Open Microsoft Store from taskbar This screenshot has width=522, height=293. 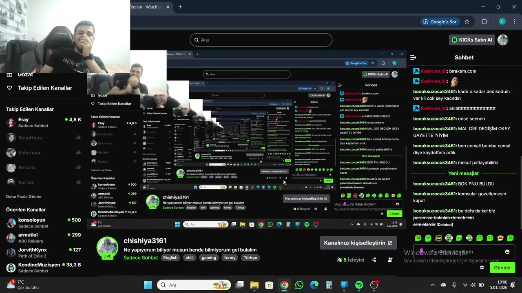pyautogui.click(x=269, y=285)
